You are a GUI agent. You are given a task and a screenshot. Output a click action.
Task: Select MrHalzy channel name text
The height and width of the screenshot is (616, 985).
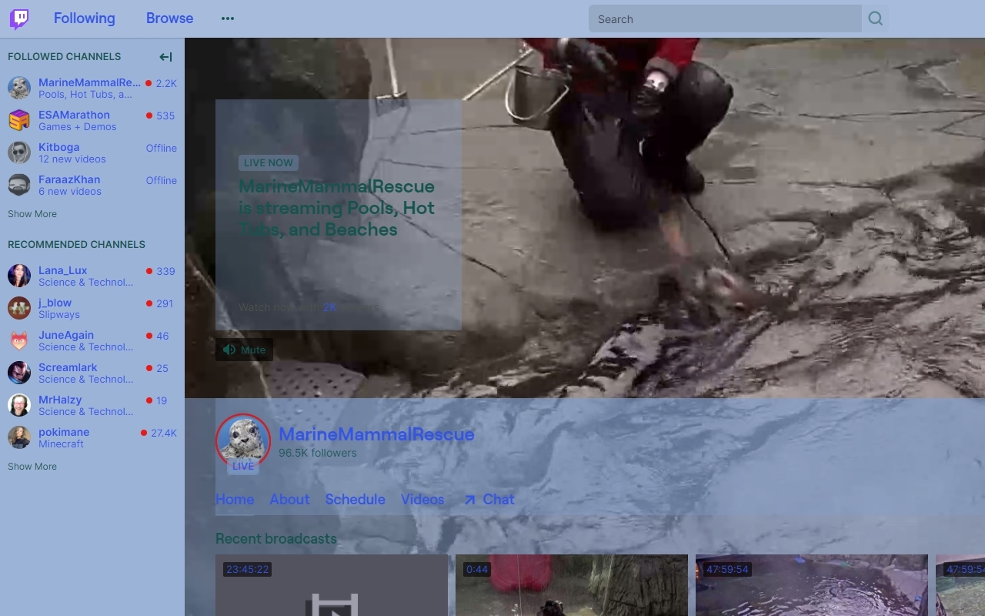(60, 400)
